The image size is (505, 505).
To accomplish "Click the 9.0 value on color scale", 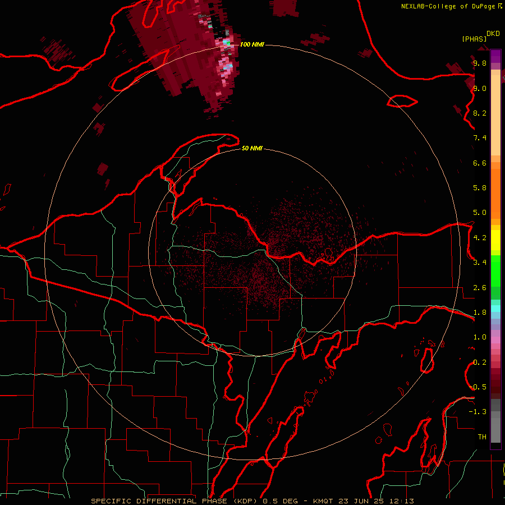I will pos(480,88).
